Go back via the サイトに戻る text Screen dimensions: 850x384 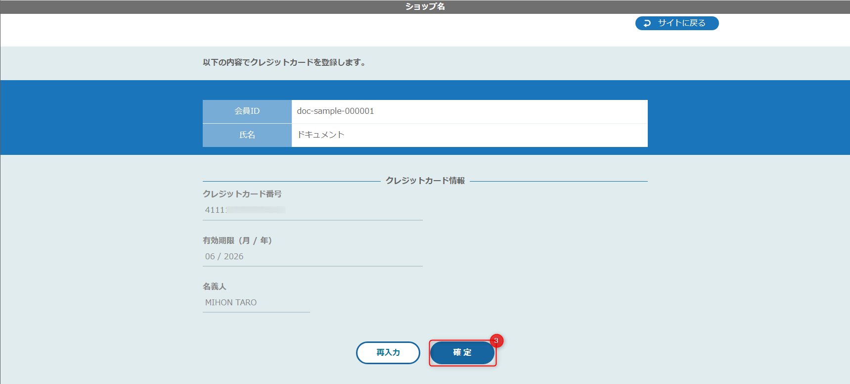tap(681, 23)
